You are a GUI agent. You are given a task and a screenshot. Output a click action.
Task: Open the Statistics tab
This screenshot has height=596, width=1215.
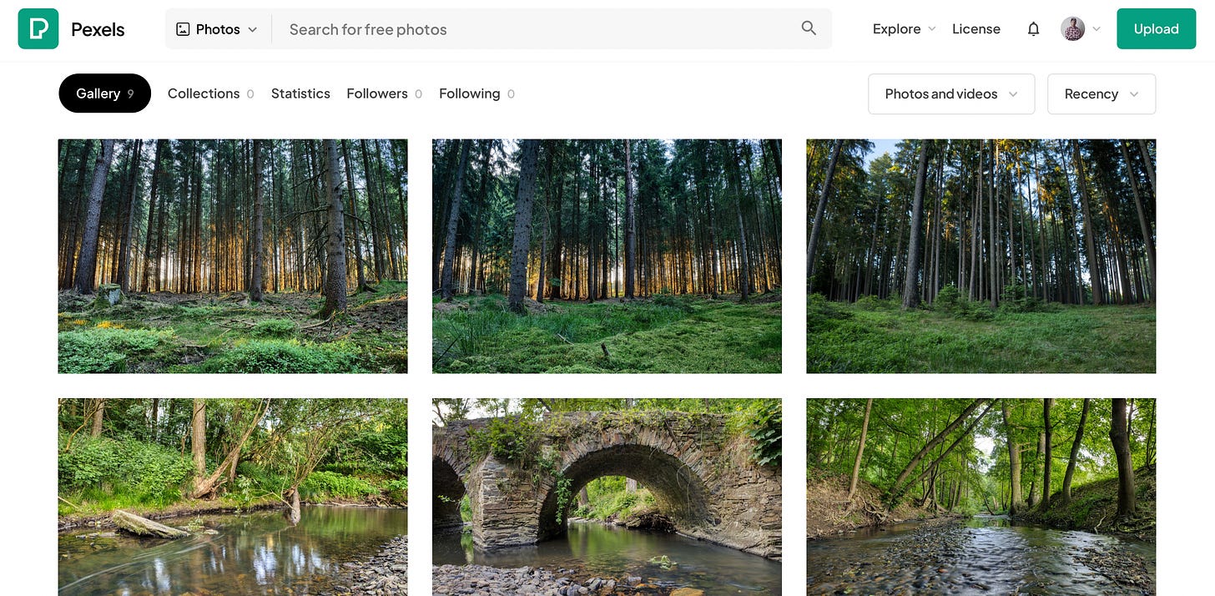300,93
